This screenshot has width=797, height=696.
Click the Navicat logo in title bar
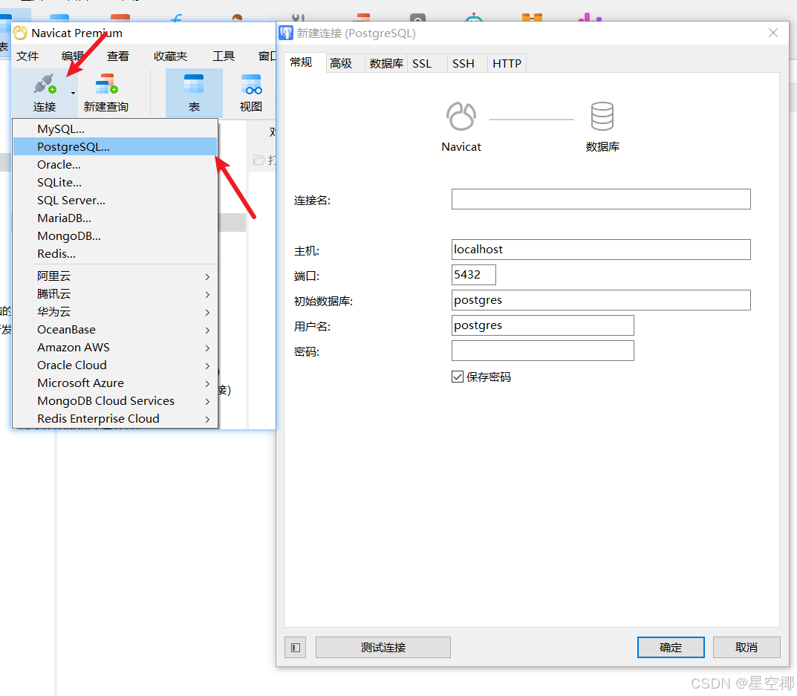point(20,33)
